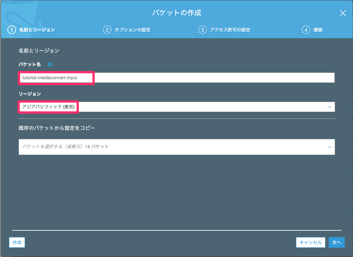353x257 pixels.
Task: Close the バケットの作成 dialog with X
Action: coord(343,13)
